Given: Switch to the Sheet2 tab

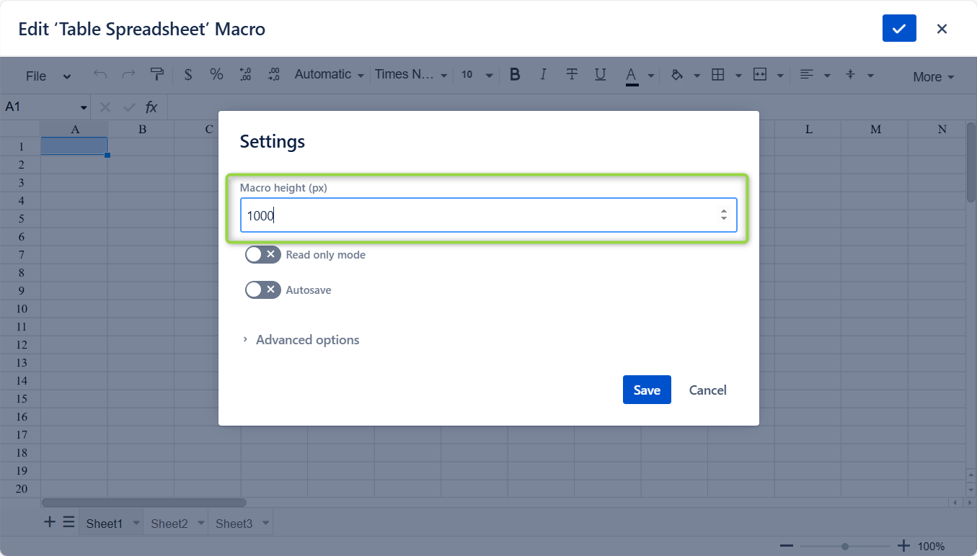Looking at the screenshot, I should pyautogui.click(x=169, y=524).
